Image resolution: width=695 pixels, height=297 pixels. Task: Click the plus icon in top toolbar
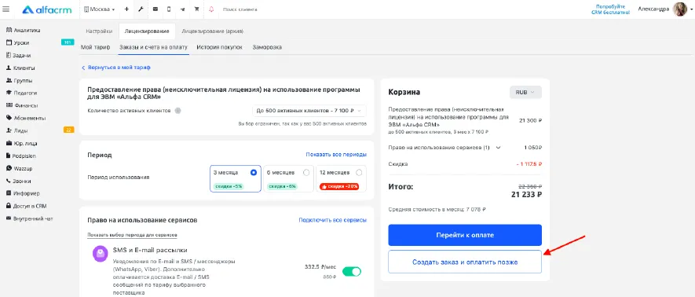click(126, 9)
